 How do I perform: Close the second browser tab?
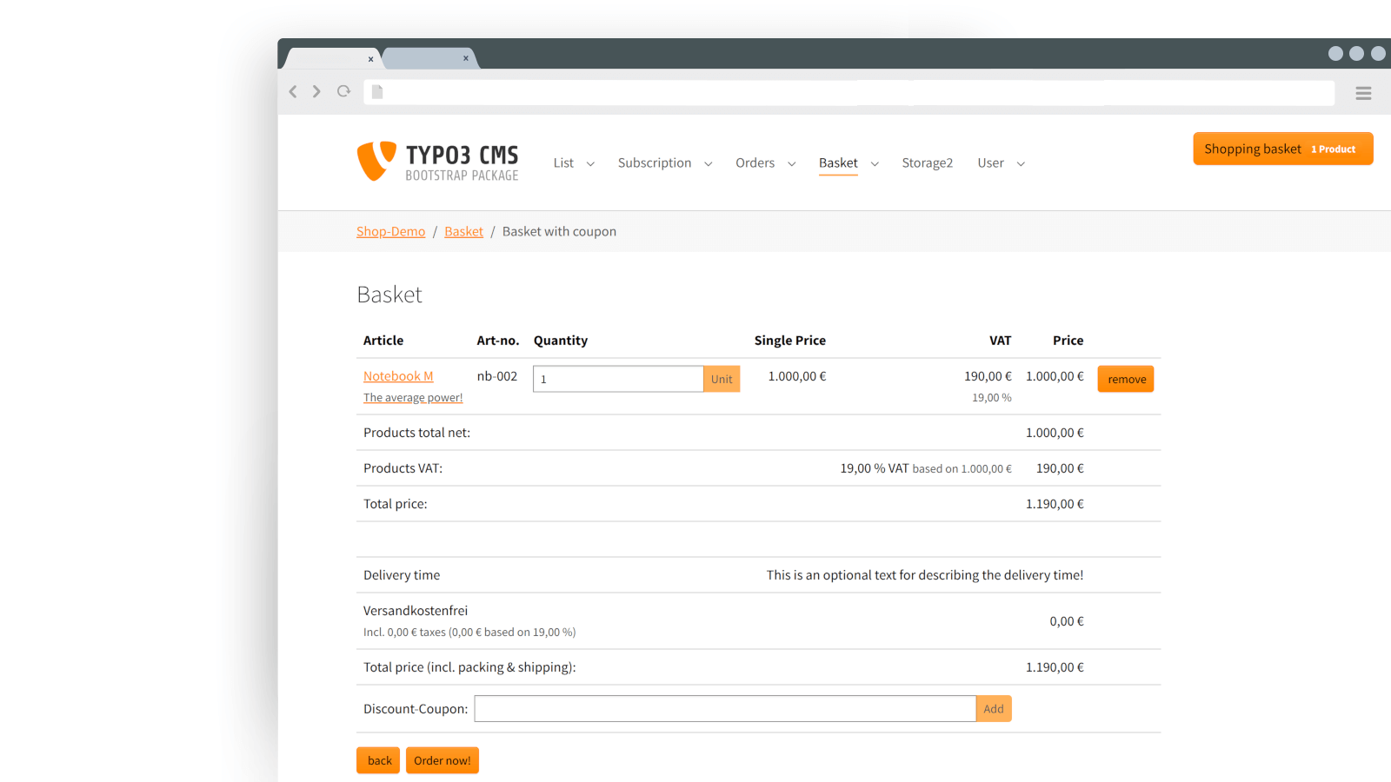(x=466, y=58)
